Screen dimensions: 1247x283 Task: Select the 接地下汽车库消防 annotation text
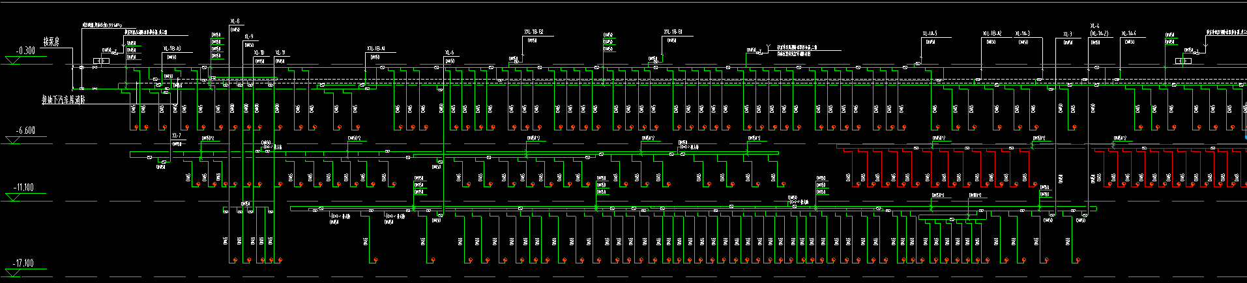point(64,100)
